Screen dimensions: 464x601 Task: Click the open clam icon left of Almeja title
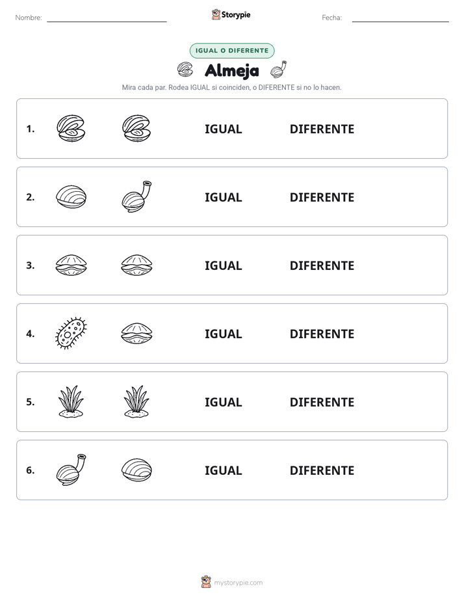pos(185,70)
